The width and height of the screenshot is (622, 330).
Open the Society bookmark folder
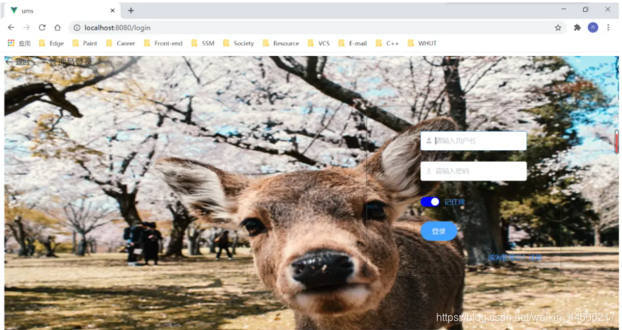pos(239,43)
